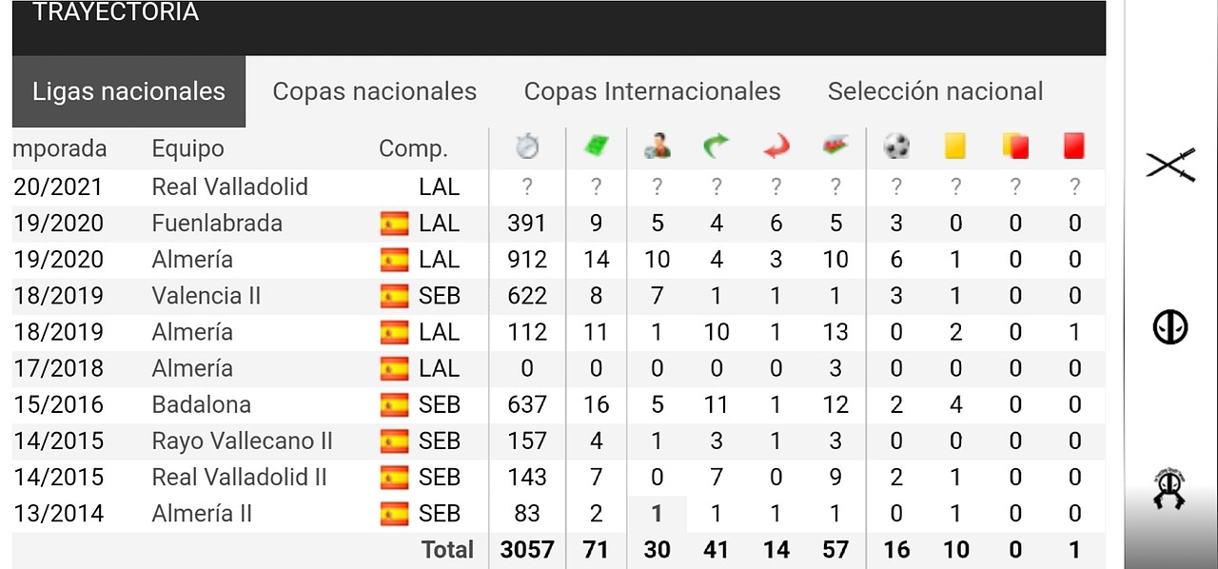Screen dimensions: 1218x569
Task: Click the minutes played stopwatch icon
Action: point(527,147)
